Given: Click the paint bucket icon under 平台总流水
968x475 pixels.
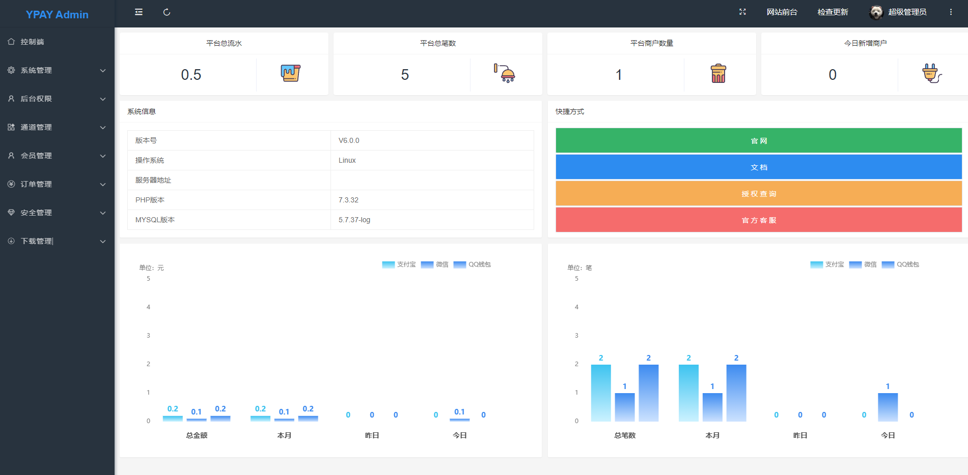Looking at the screenshot, I should pos(290,74).
